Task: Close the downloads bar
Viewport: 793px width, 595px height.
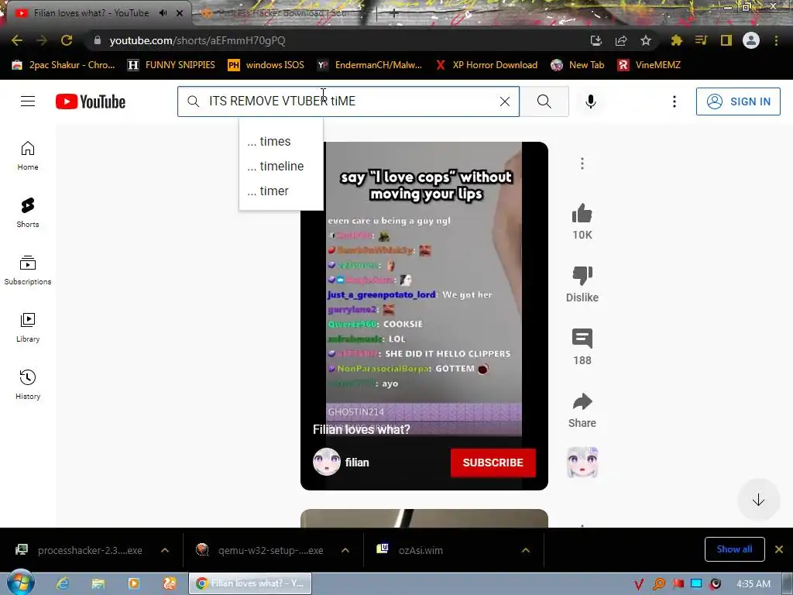Action: (779, 549)
